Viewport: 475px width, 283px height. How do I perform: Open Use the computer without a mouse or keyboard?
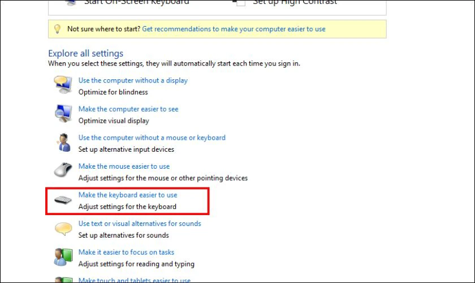[x=152, y=138]
